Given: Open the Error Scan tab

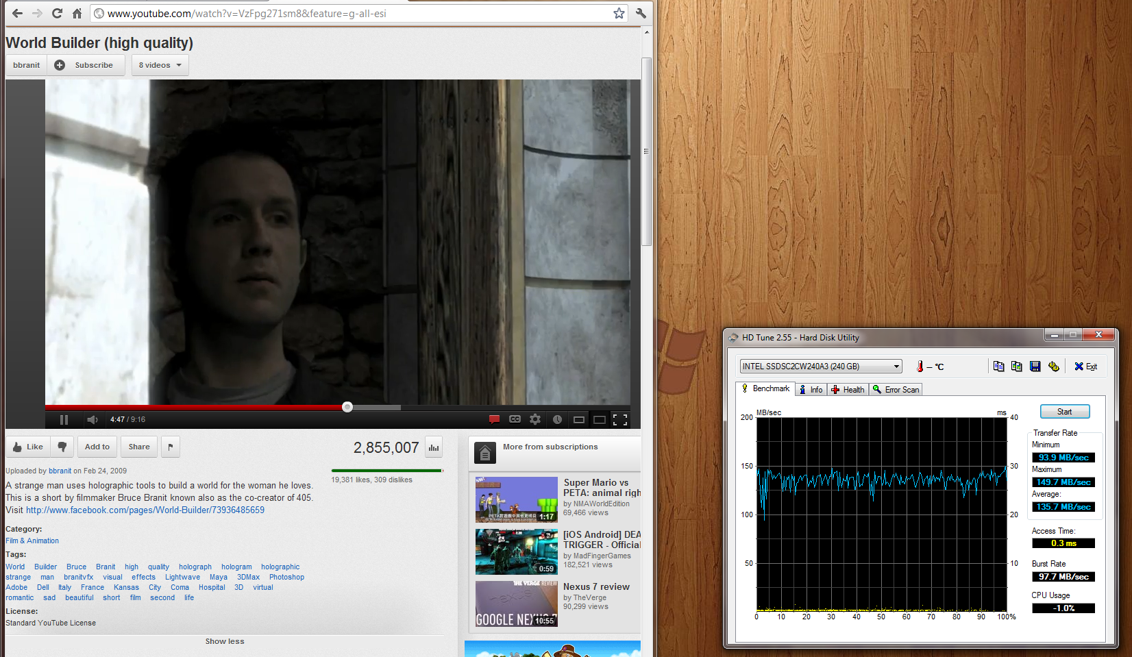Looking at the screenshot, I should pos(896,390).
